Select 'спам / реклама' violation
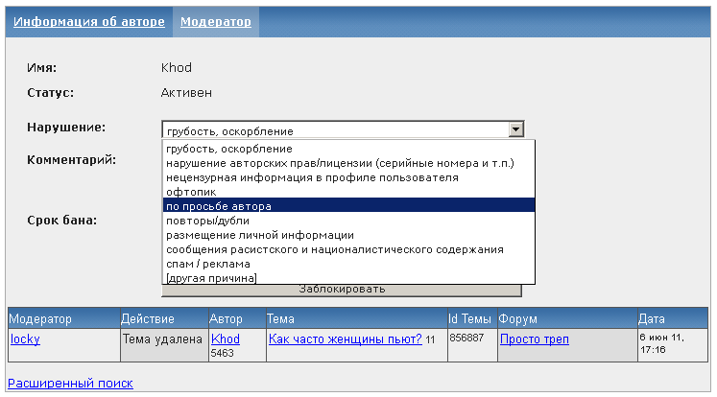 point(208,264)
